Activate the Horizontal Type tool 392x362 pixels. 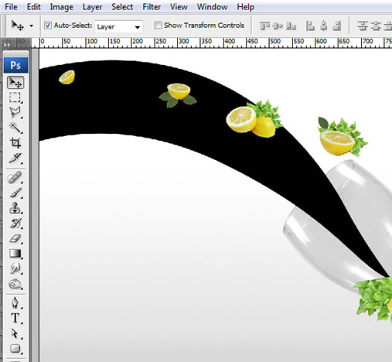point(15,318)
